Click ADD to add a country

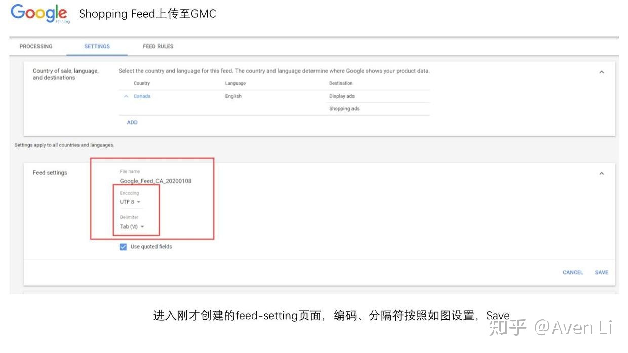132,122
